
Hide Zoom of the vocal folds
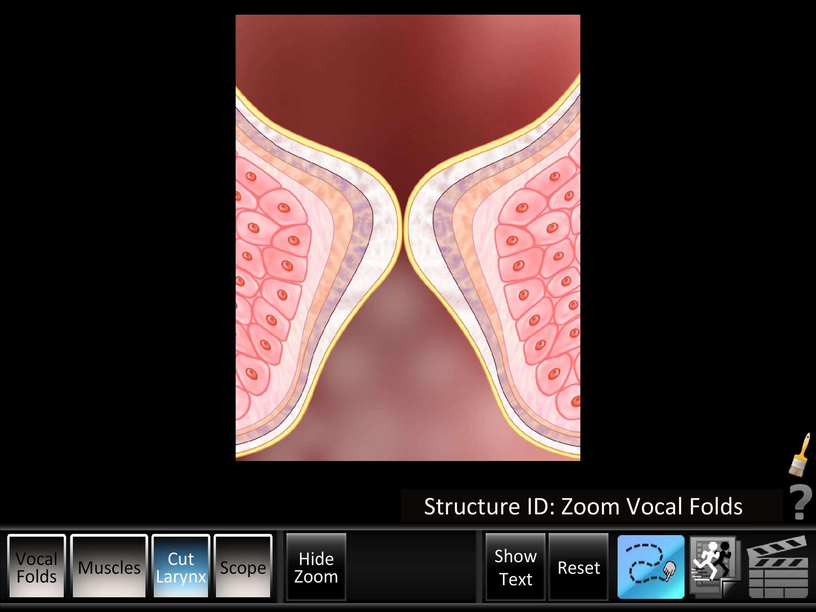[316, 567]
